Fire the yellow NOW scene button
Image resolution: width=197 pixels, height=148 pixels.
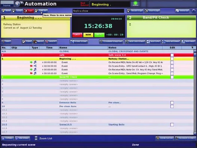[x=88, y=34]
